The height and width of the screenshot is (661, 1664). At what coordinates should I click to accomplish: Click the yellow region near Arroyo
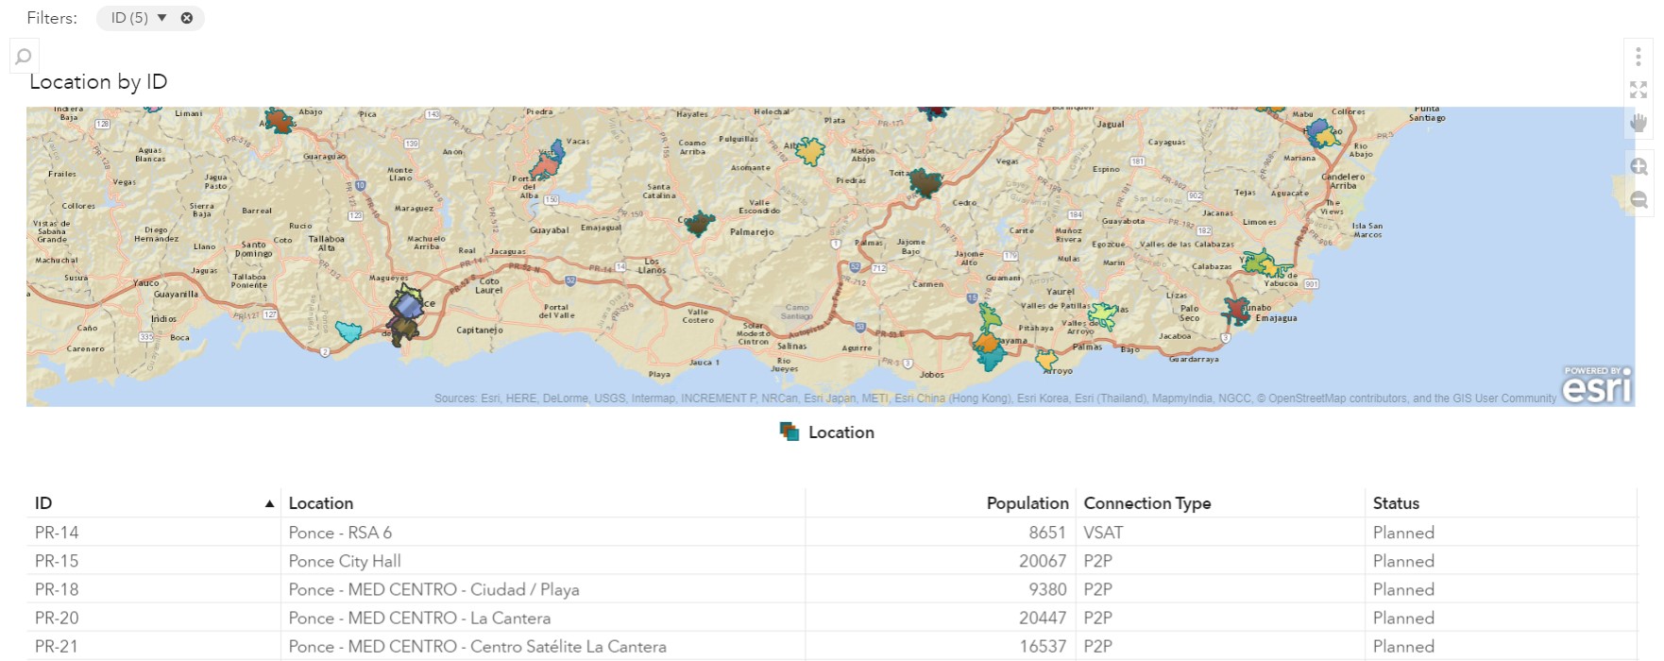[x=1046, y=359]
